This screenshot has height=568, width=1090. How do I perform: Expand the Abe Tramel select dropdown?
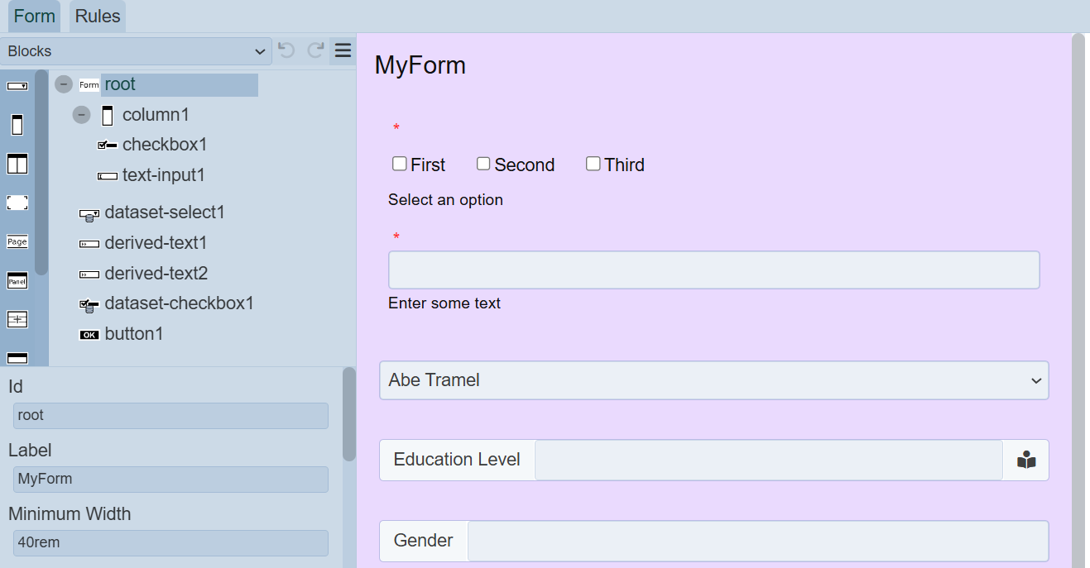pos(713,380)
